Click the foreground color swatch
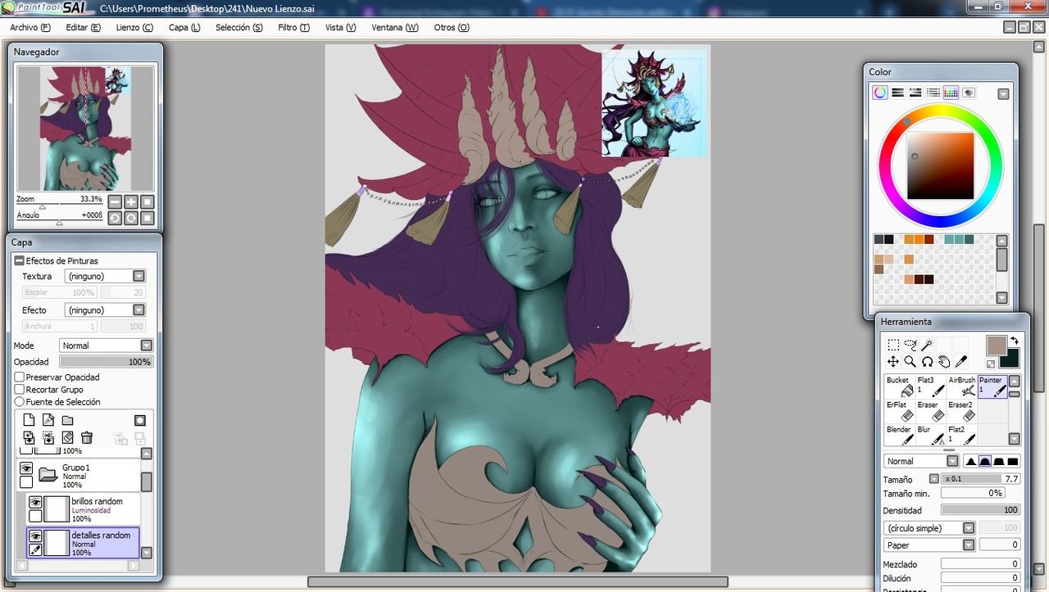 click(996, 345)
